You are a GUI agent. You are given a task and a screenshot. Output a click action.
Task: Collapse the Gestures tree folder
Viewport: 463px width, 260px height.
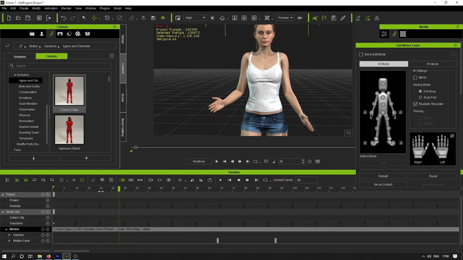click(15, 75)
